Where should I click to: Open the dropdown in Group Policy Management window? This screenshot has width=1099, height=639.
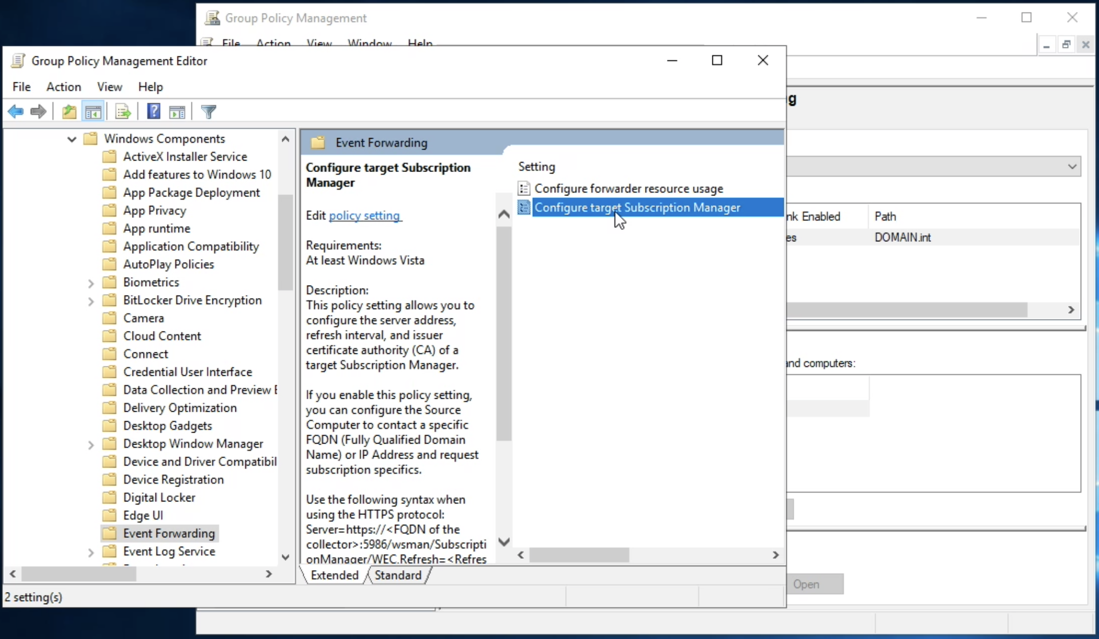pos(1072,167)
